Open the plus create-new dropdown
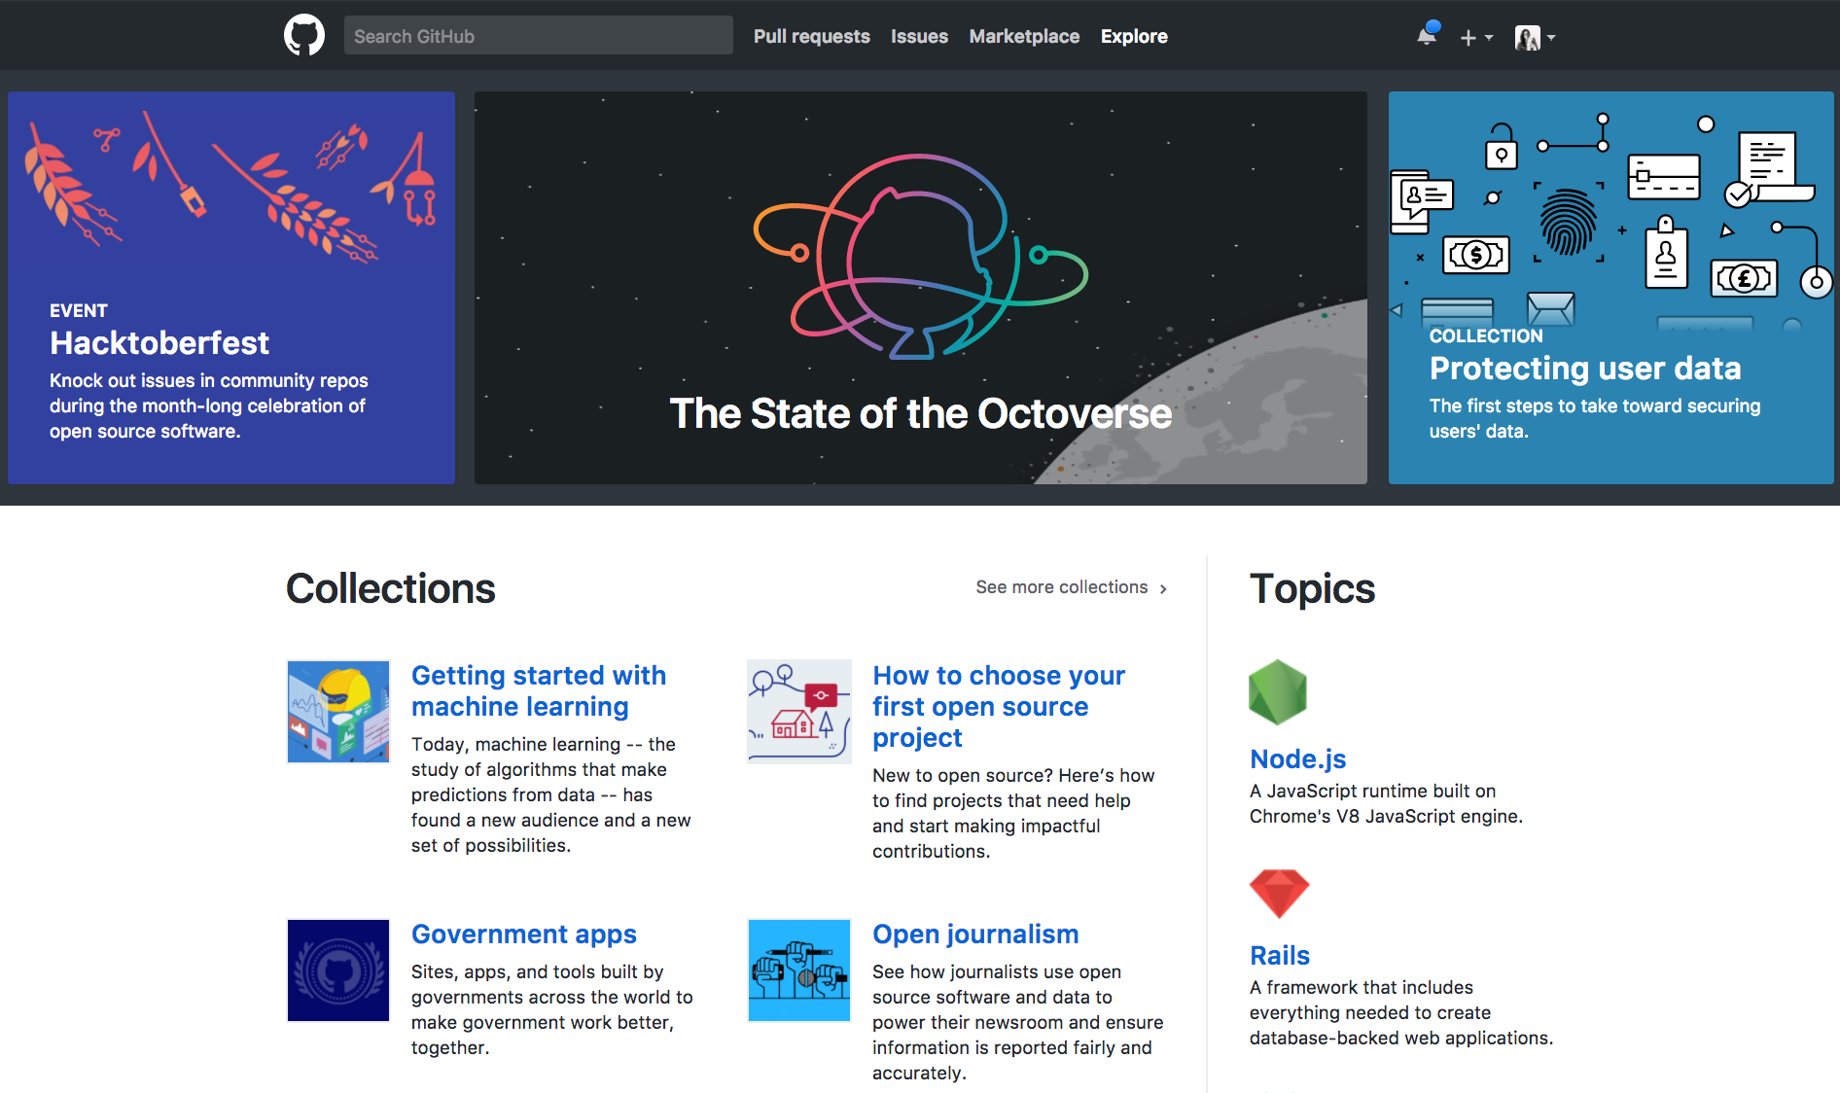This screenshot has width=1840, height=1093. (x=1475, y=38)
